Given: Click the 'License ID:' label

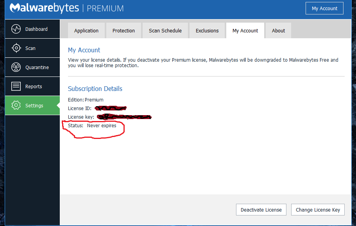Looking at the screenshot, I should pyautogui.click(x=80, y=109).
